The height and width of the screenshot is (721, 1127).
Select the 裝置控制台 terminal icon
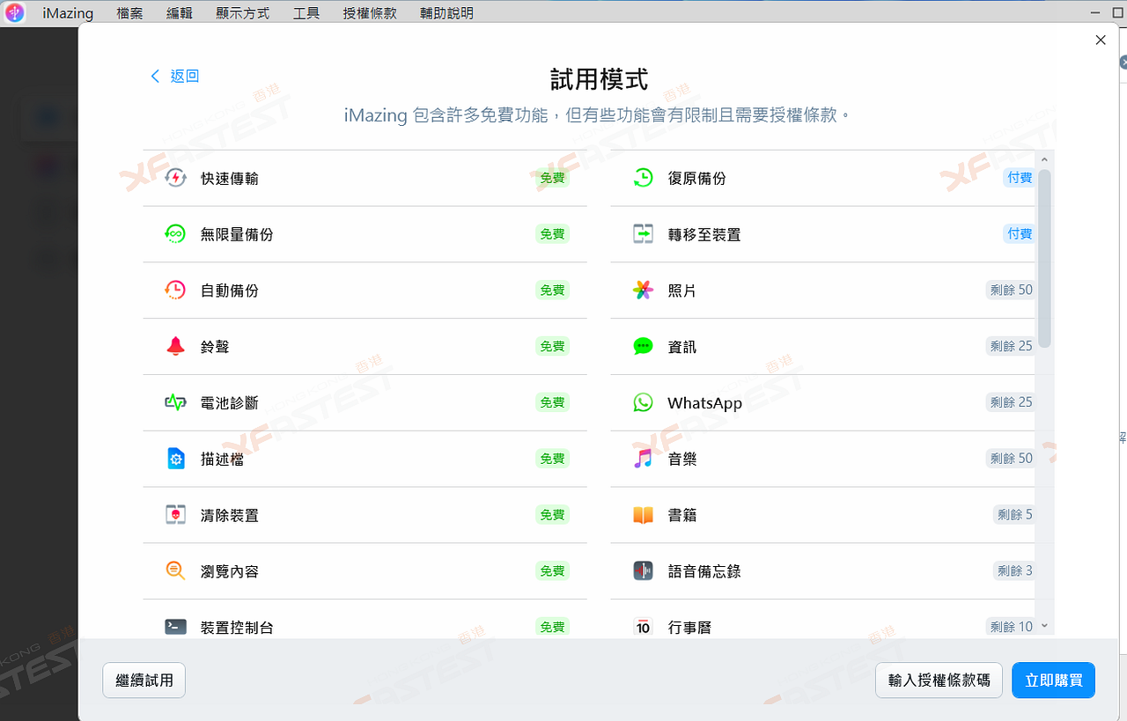pos(176,627)
